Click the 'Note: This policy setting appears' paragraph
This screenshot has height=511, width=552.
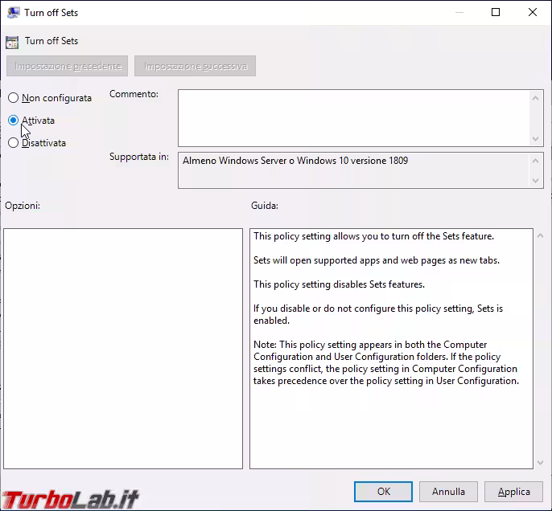click(386, 362)
